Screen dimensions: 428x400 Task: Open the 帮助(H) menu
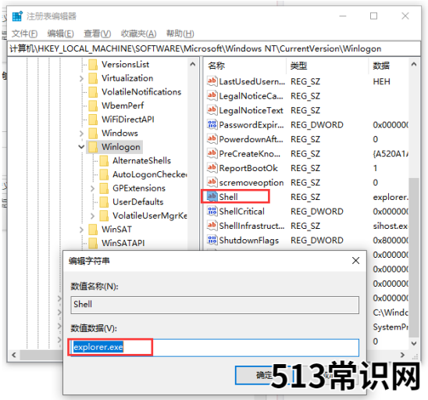coord(180,34)
